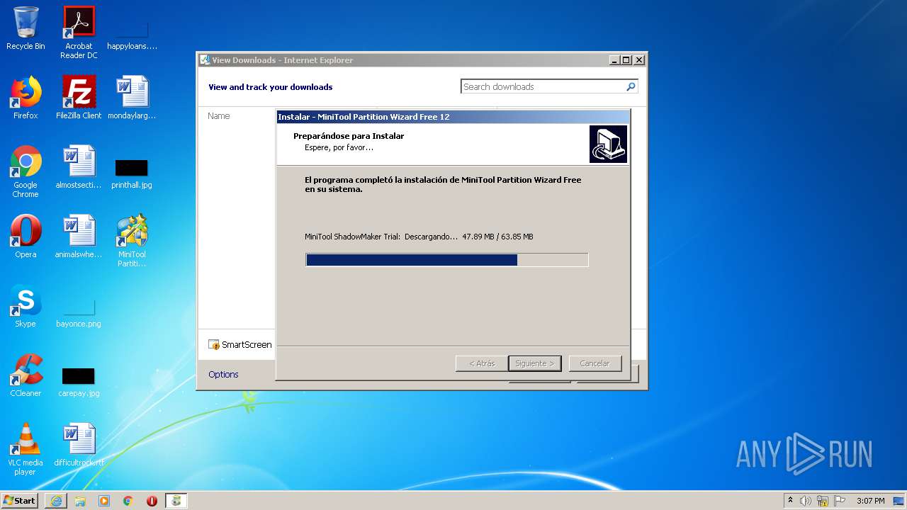Open Options link in View Downloads
The width and height of the screenshot is (907, 510).
tap(223, 375)
